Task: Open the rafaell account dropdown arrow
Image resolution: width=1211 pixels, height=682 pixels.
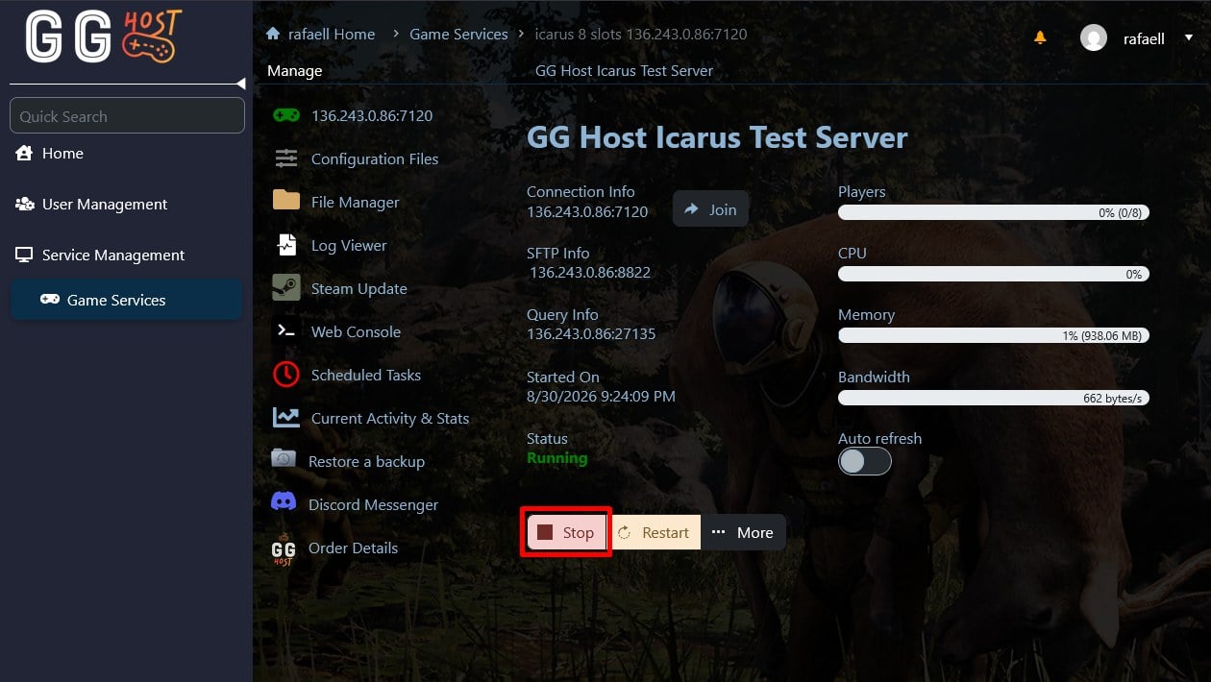Action: pos(1189,38)
